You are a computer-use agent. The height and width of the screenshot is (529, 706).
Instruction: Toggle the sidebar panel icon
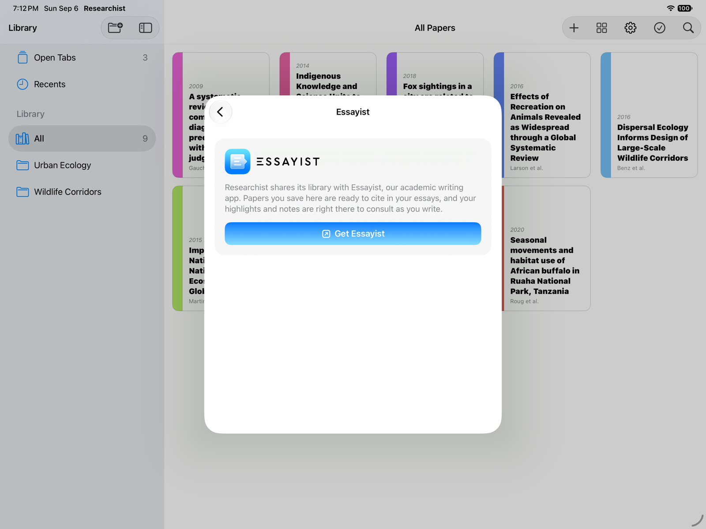pyautogui.click(x=145, y=28)
